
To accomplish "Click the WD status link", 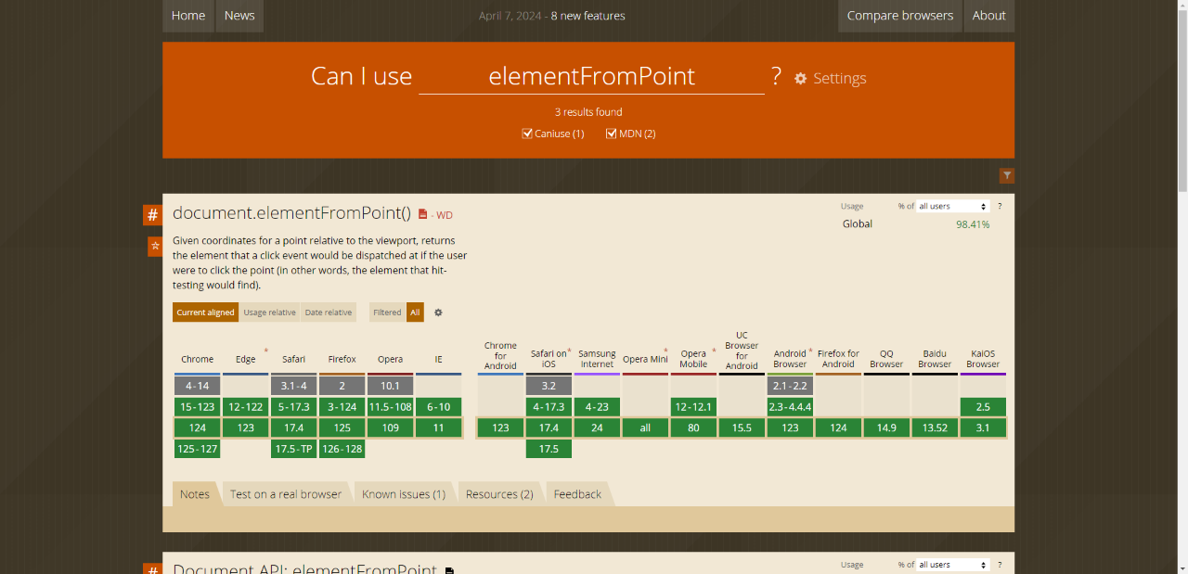I will (x=445, y=215).
